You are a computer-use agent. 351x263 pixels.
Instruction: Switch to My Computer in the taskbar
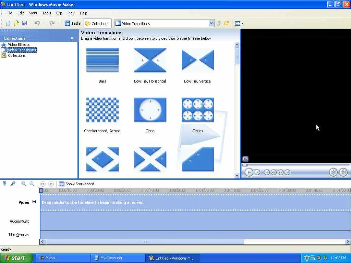tap(118, 258)
